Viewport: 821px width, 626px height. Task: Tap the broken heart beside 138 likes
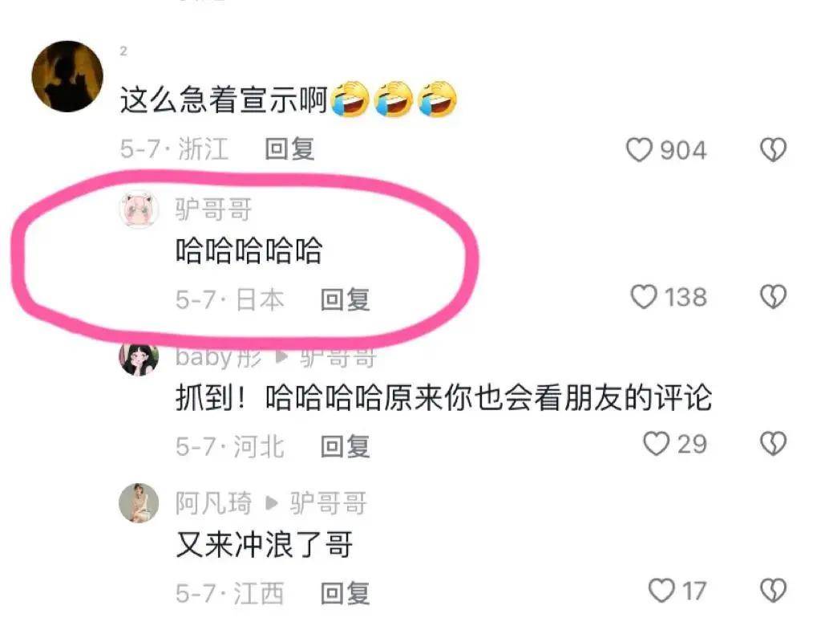click(x=774, y=297)
